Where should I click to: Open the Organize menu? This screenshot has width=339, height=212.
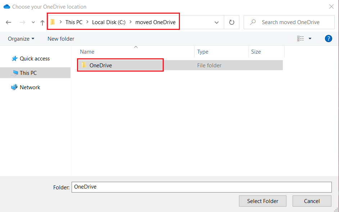(21, 39)
